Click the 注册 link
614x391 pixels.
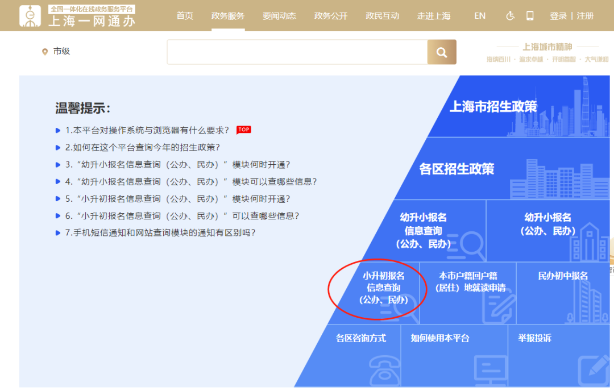585,16
